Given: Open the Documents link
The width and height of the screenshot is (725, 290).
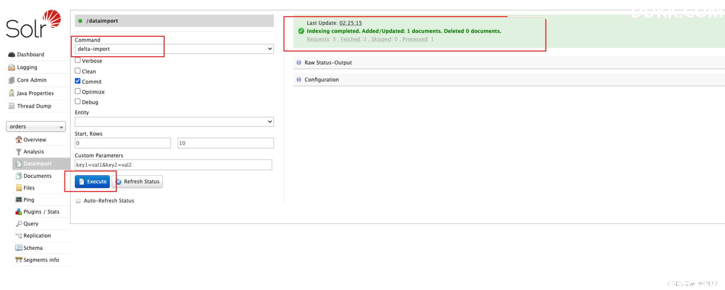Looking at the screenshot, I should [37, 176].
